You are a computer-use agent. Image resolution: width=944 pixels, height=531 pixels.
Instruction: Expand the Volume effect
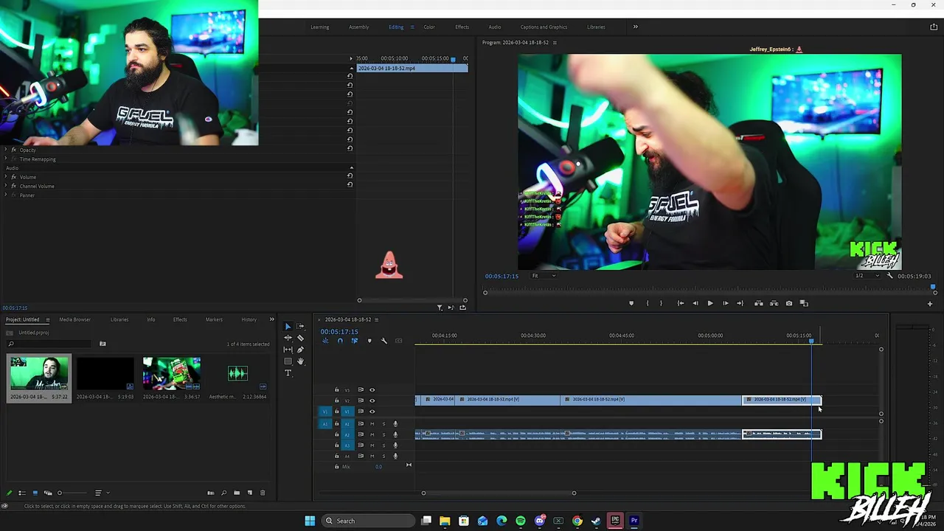(6, 177)
